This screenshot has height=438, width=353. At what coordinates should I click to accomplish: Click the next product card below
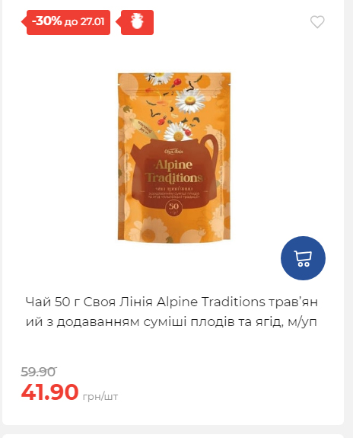tap(173, 436)
